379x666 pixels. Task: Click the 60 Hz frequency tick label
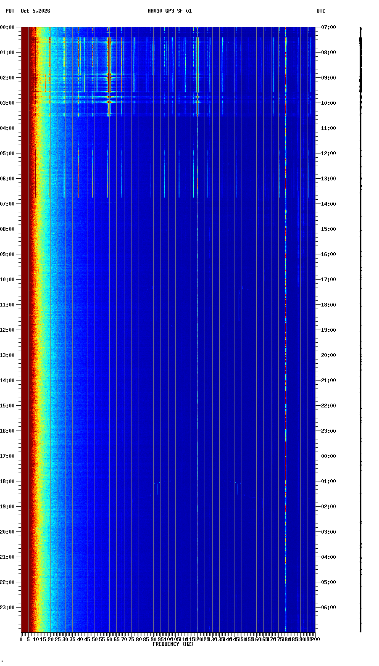click(109, 640)
